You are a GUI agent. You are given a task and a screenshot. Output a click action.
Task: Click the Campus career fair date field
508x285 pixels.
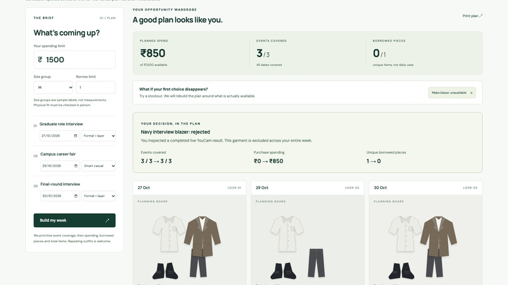coord(60,166)
